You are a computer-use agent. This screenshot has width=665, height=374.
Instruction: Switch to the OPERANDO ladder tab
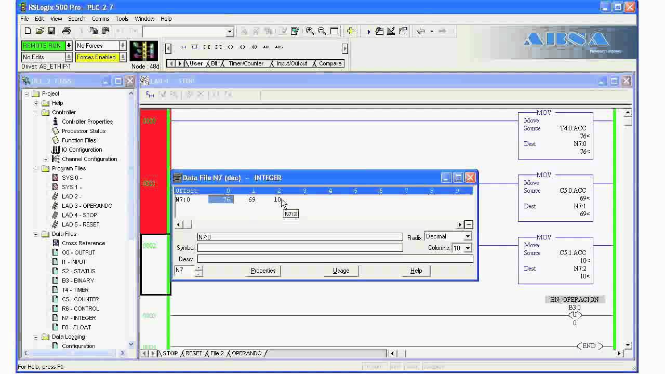point(246,353)
